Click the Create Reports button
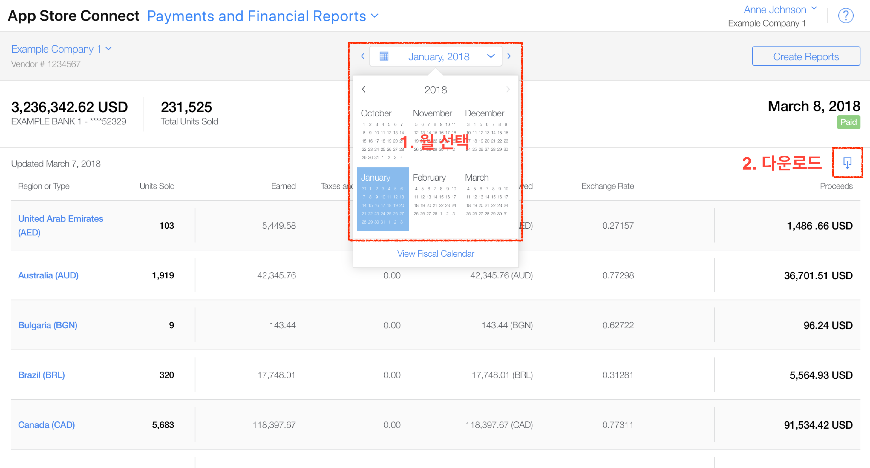Image resolution: width=870 pixels, height=468 pixels. click(805, 56)
